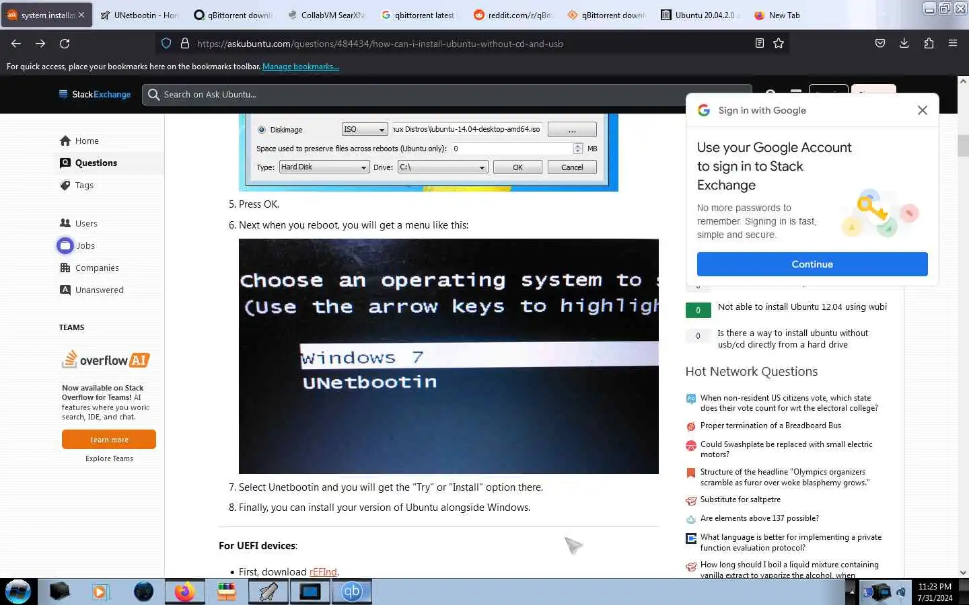The height and width of the screenshot is (605, 969).
Task: Open the private function evaluation protocol question
Action: [791, 542]
